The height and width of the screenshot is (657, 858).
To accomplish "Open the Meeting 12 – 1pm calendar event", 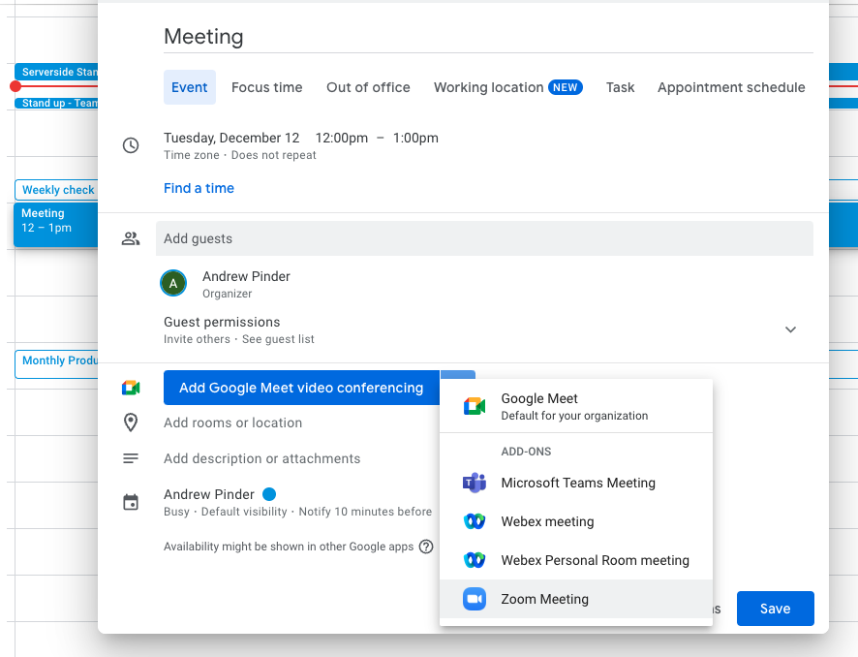I will click(56, 225).
